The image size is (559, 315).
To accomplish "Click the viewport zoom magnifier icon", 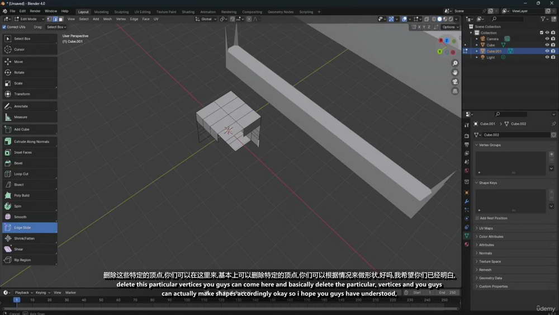I will 455,63.
